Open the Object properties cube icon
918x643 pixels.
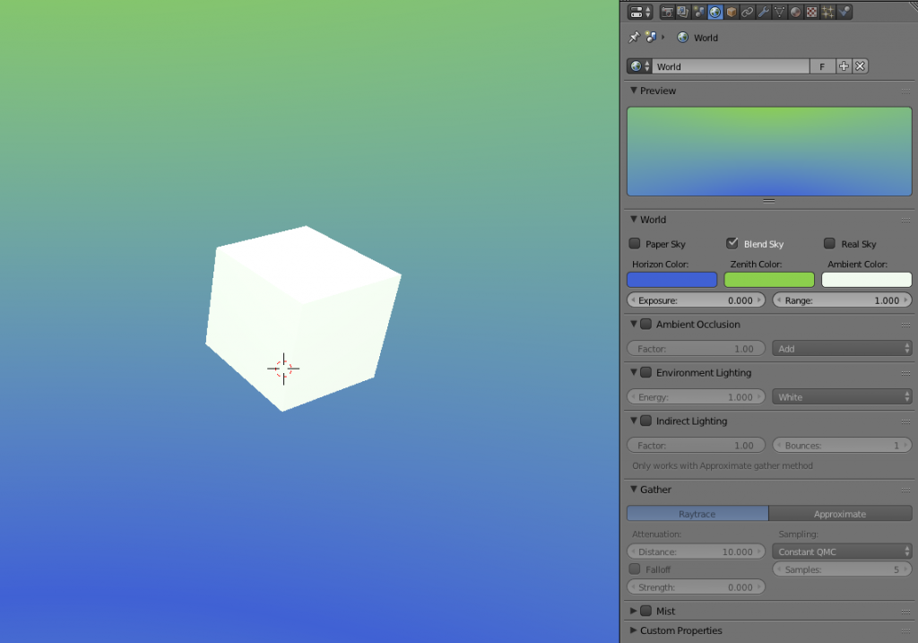click(731, 13)
